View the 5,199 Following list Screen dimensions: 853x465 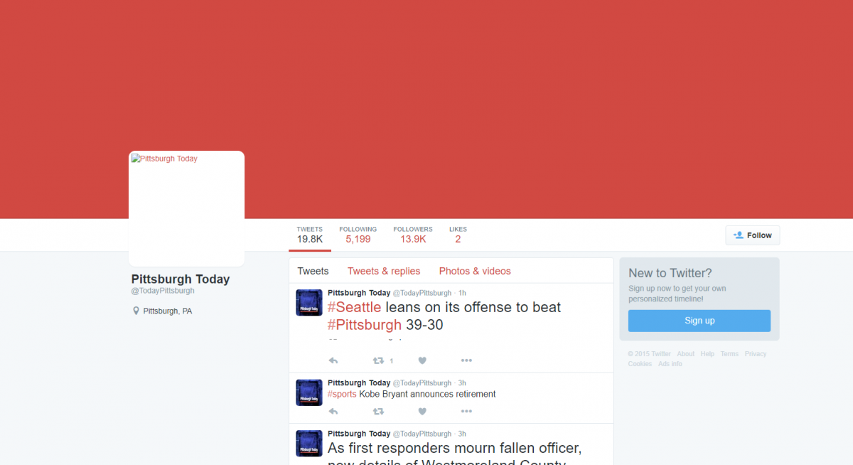pos(358,235)
